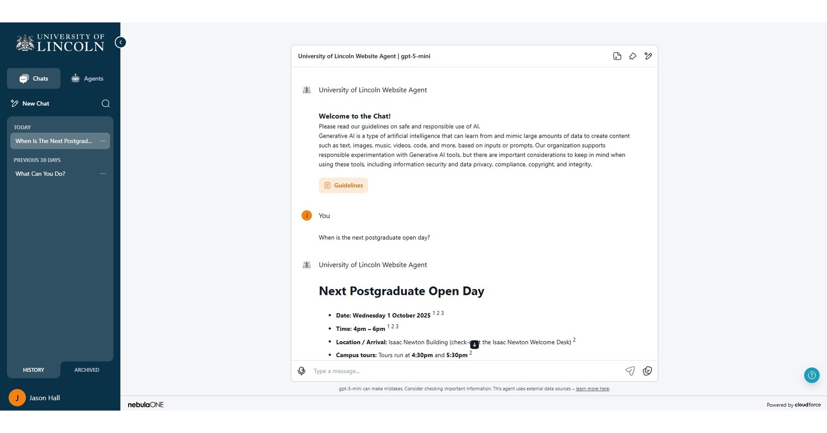Start a new chat via header pencil icon

coord(648,56)
